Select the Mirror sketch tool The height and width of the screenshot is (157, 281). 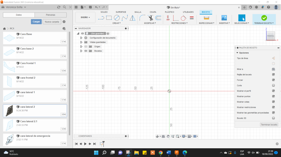(x=133, y=18)
